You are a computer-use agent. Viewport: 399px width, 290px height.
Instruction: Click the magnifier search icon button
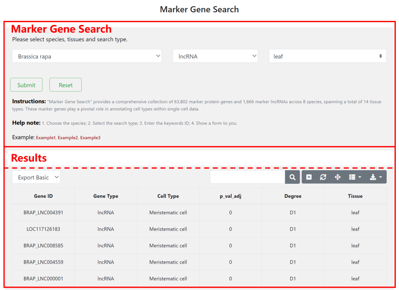pyautogui.click(x=292, y=177)
